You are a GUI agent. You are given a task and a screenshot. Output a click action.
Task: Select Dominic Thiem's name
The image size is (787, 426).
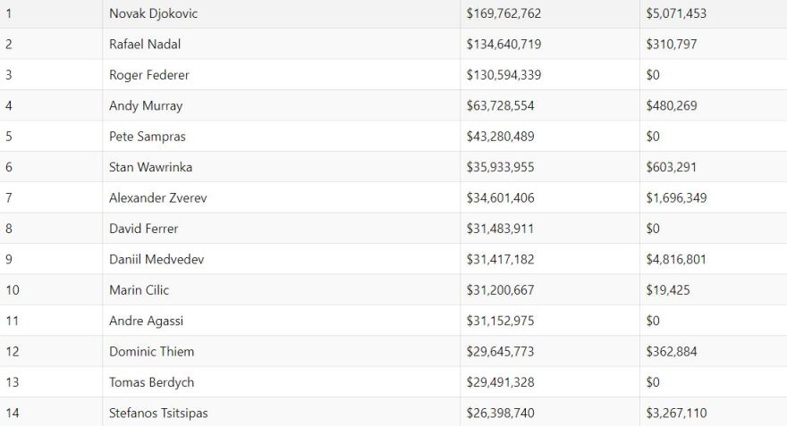[151, 351]
